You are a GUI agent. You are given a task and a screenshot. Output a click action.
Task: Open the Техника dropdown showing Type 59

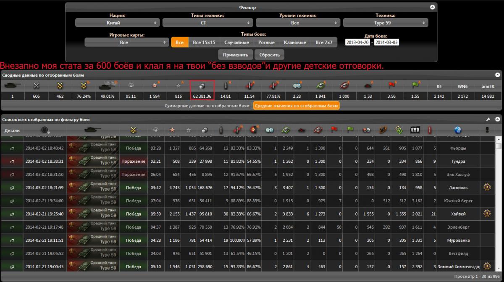point(385,23)
